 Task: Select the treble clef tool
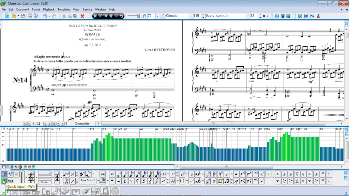click(x=31, y=177)
